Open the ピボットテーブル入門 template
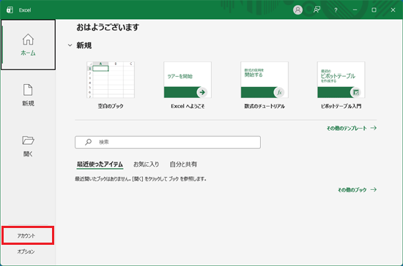Image resolution: width=403 pixels, height=266 pixels. click(x=341, y=80)
